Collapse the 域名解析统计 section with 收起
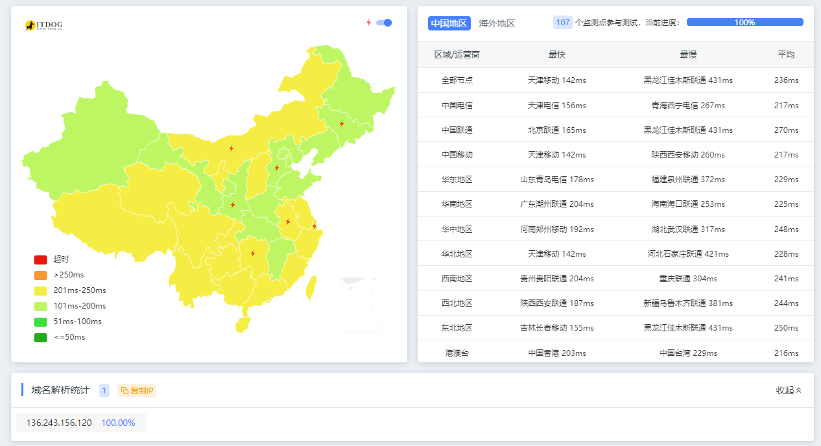This screenshot has height=446, width=821. [x=789, y=390]
